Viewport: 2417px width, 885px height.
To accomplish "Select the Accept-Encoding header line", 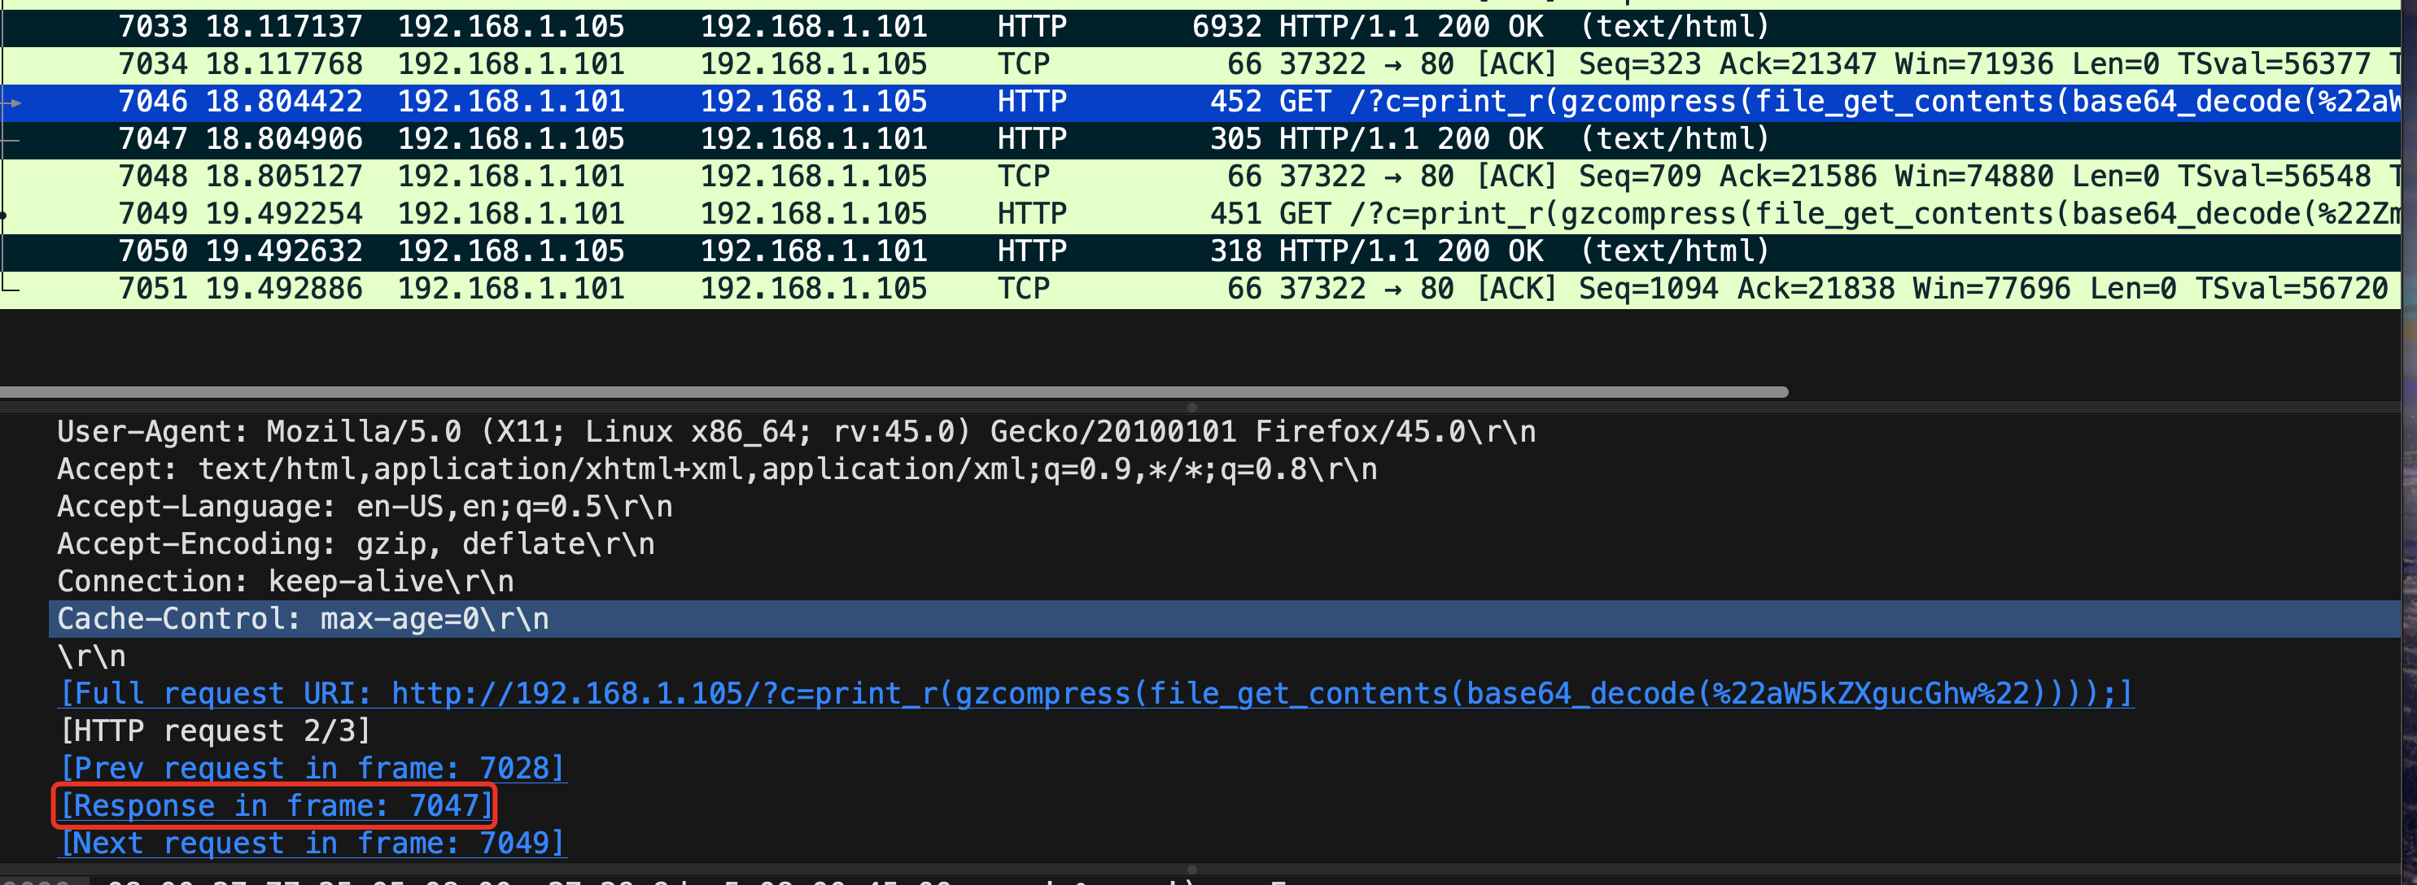I will click(x=356, y=545).
